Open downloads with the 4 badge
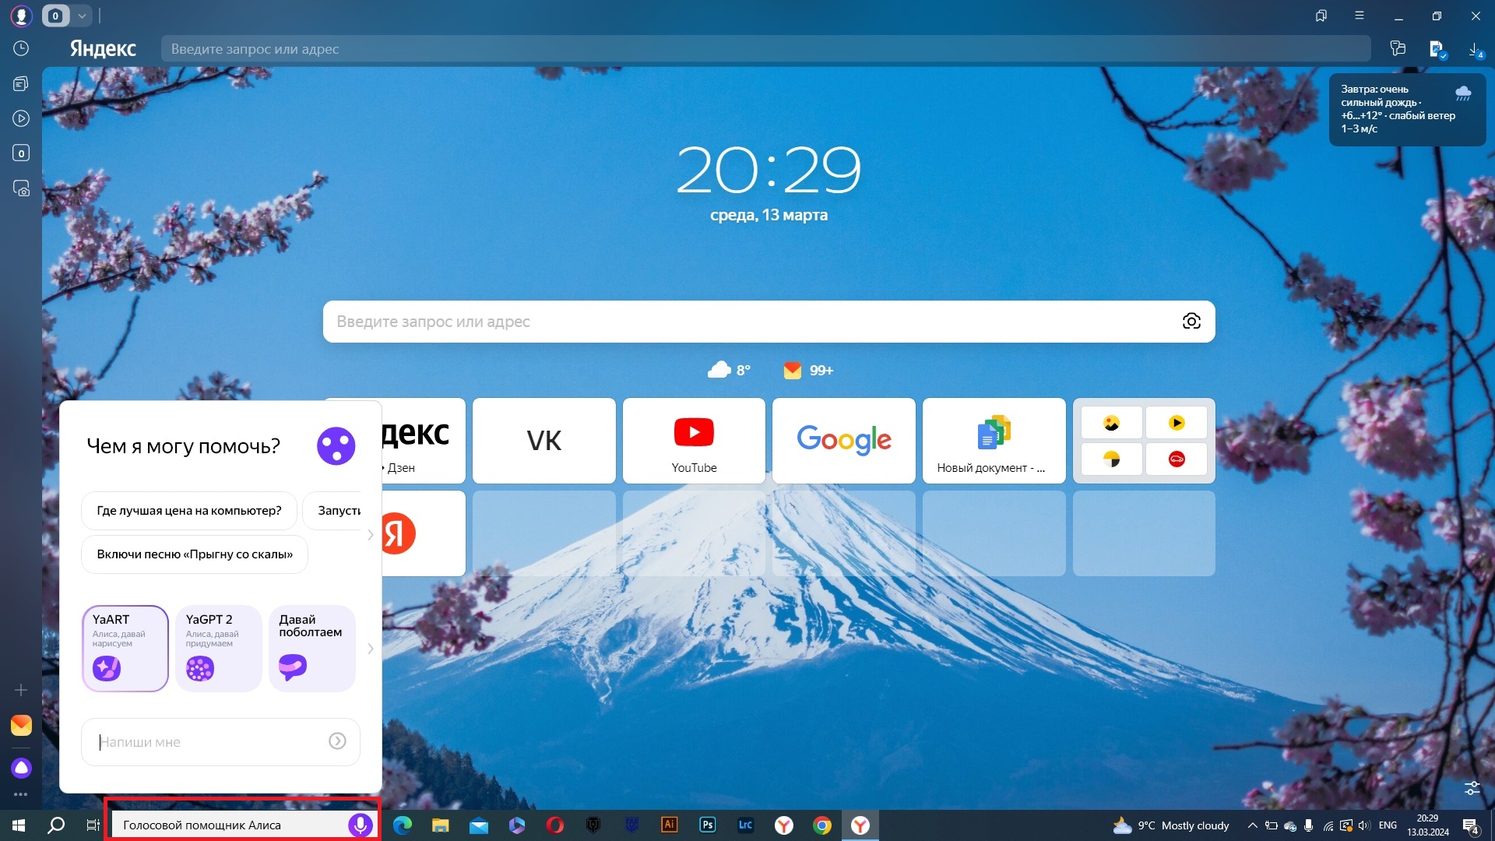 point(1476,50)
